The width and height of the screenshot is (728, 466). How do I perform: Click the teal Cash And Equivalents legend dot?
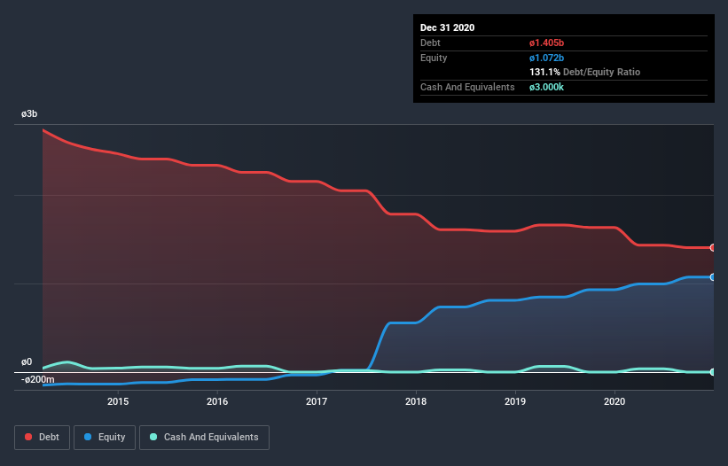pyautogui.click(x=153, y=438)
